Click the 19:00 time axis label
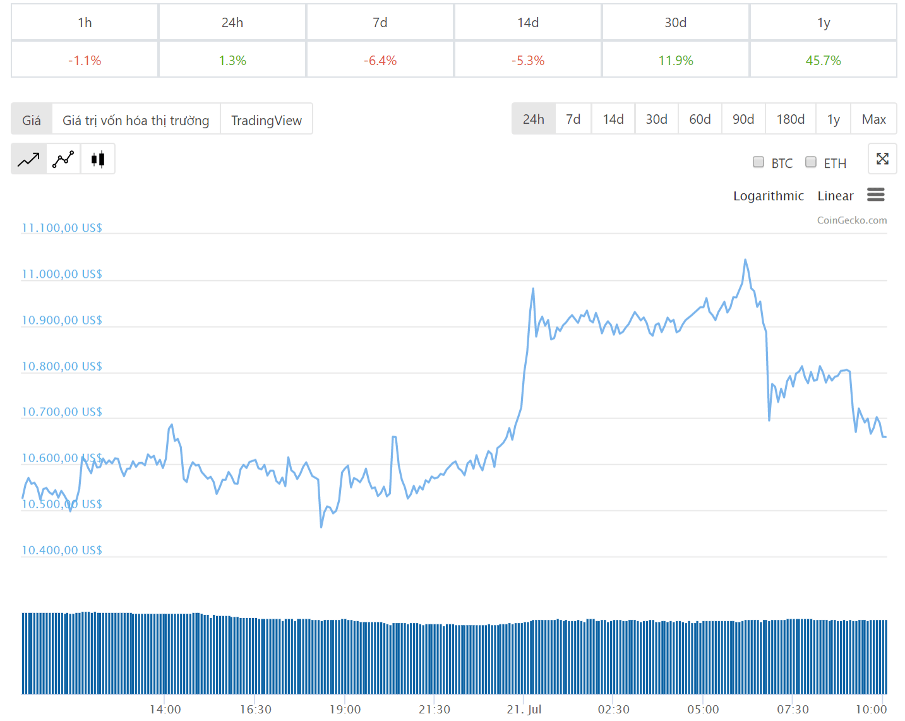 pyautogui.click(x=345, y=709)
